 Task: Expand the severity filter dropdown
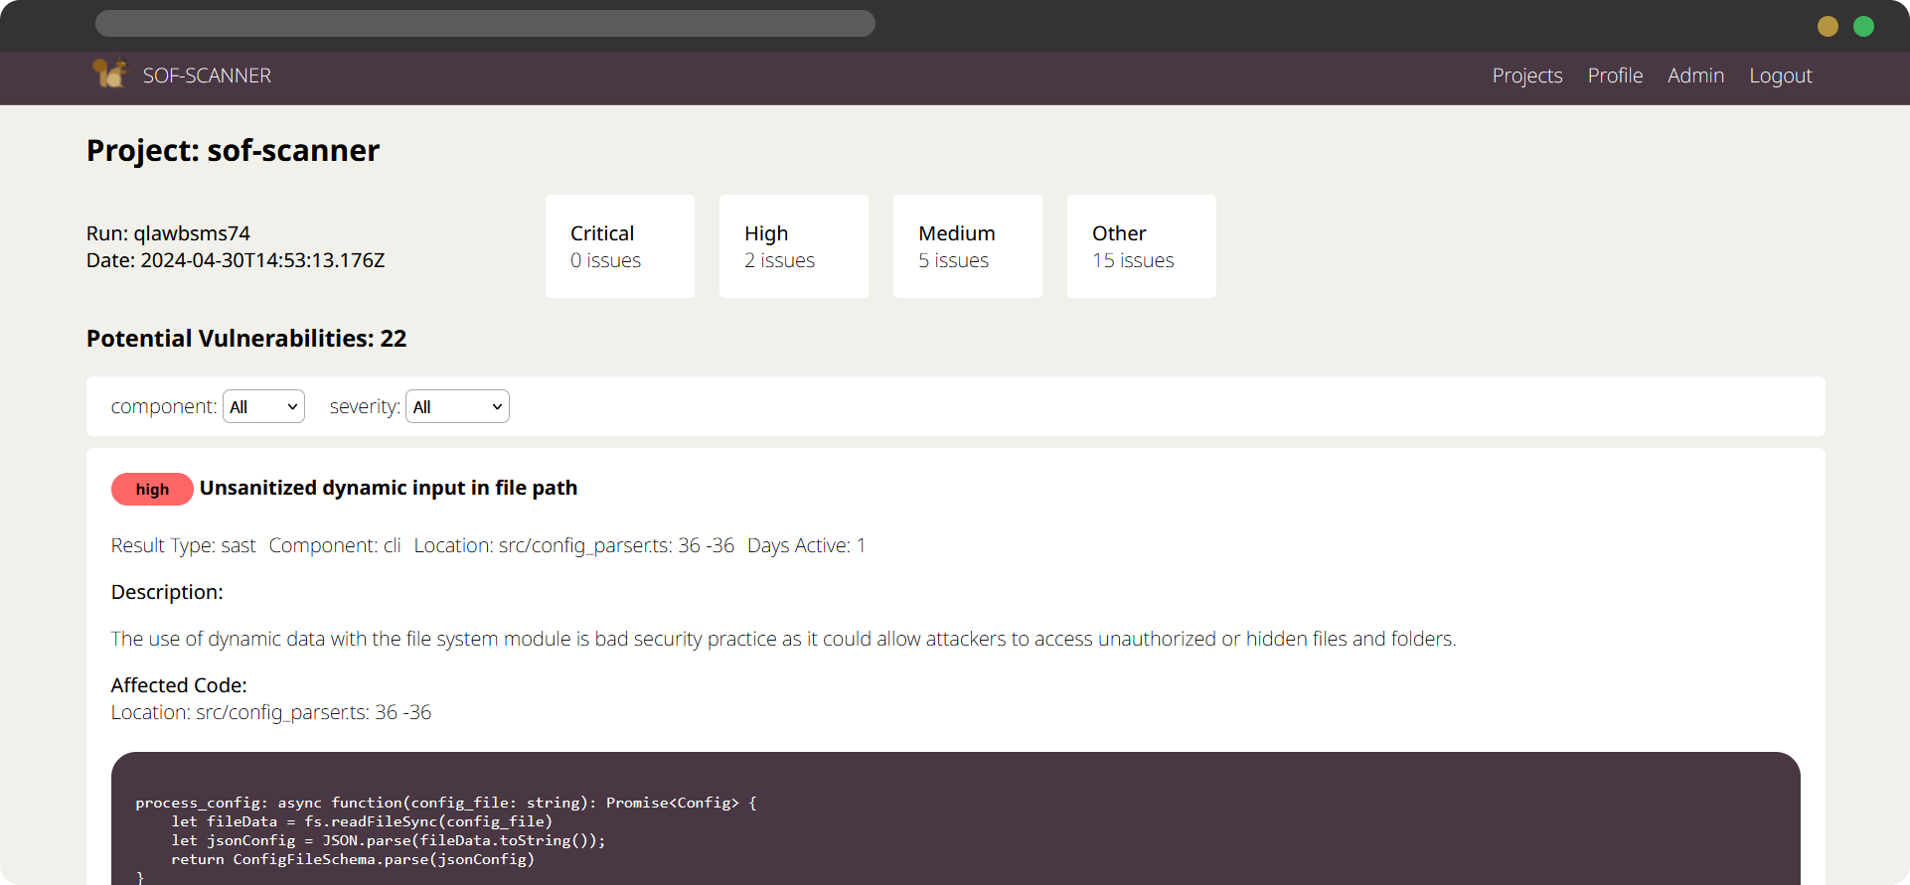coord(457,406)
